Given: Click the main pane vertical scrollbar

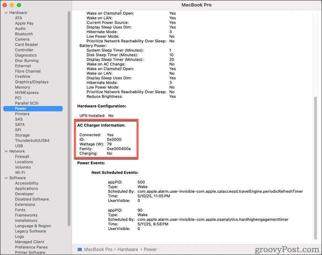Looking at the screenshot, I should 316,168.
